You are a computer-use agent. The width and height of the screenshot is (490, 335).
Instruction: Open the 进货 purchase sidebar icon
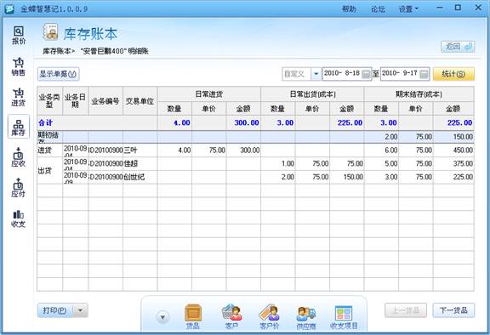point(19,97)
